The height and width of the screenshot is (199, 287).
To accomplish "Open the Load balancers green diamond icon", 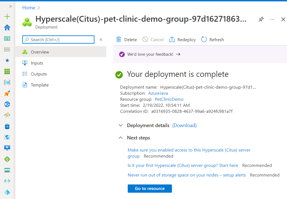I will tap(7, 159).
